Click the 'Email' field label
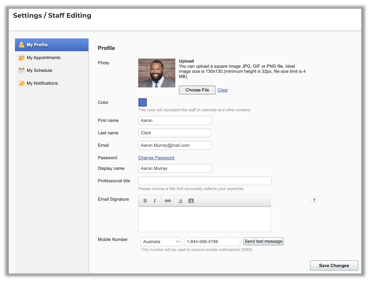Screen dimensions: 370x281 pyautogui.click(x=103, y=145)
